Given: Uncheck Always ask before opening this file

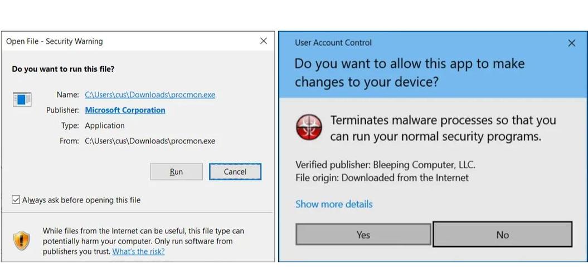Looking at the screenshot, I should click(x=16, y=200).
